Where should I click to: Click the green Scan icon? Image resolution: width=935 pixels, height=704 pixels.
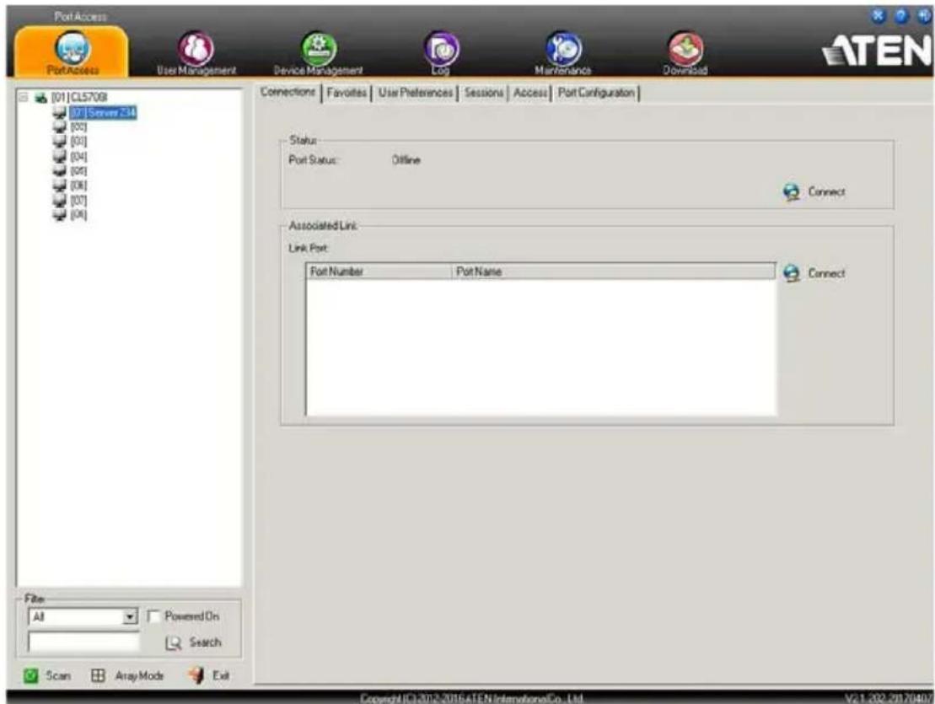coord(31,676)
